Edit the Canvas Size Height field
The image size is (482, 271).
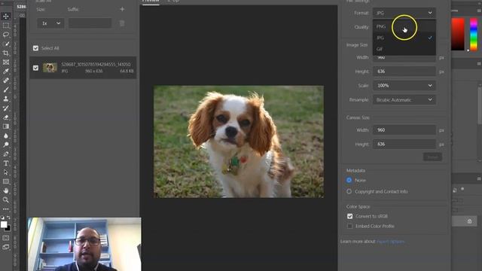pyautogui.click(x=404, y=144)
